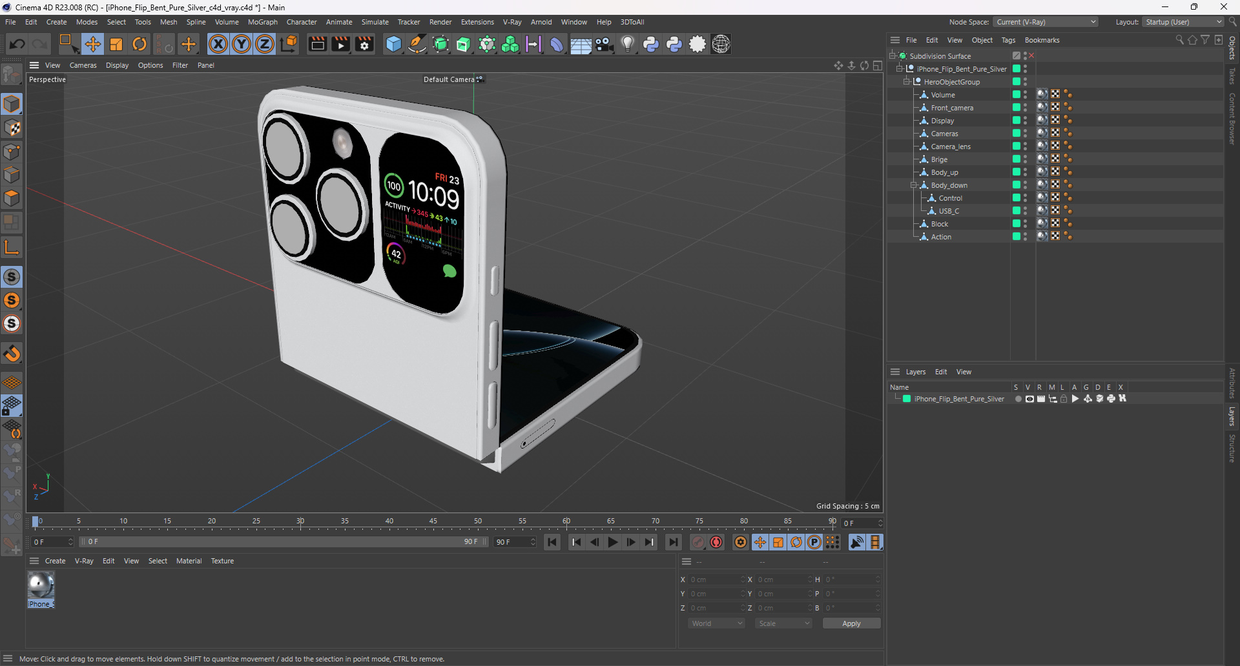Click the Apply button in coordinates

tap(851, 623)
